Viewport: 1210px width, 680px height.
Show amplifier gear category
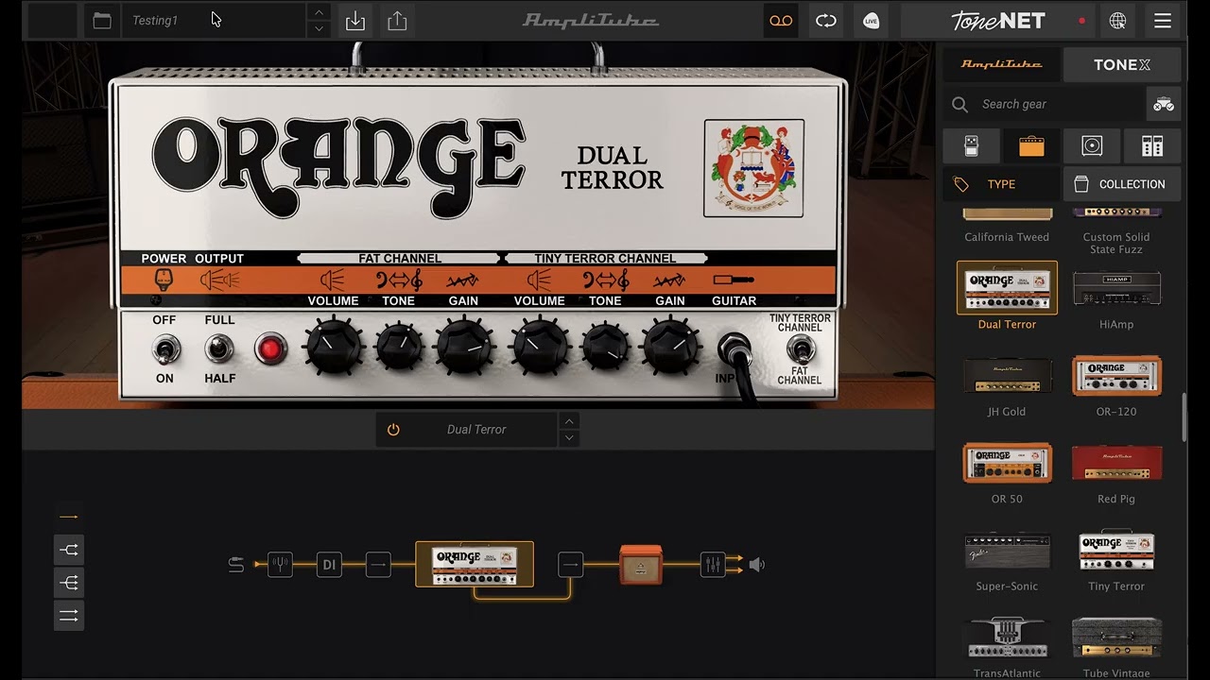click(x=1031, y=146)
